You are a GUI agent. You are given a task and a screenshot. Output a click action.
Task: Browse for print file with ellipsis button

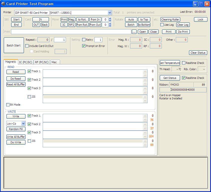(134, 32)
